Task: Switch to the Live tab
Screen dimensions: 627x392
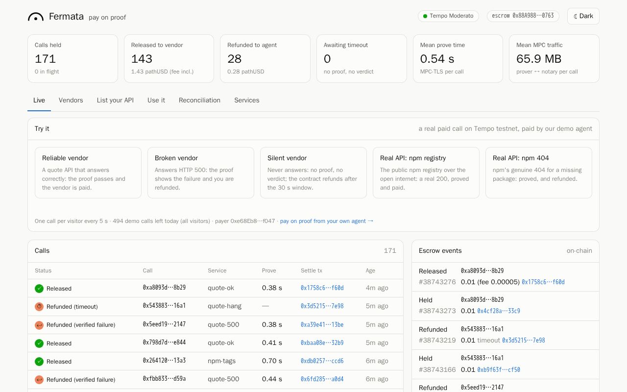Action: click(x=39, y=100)
